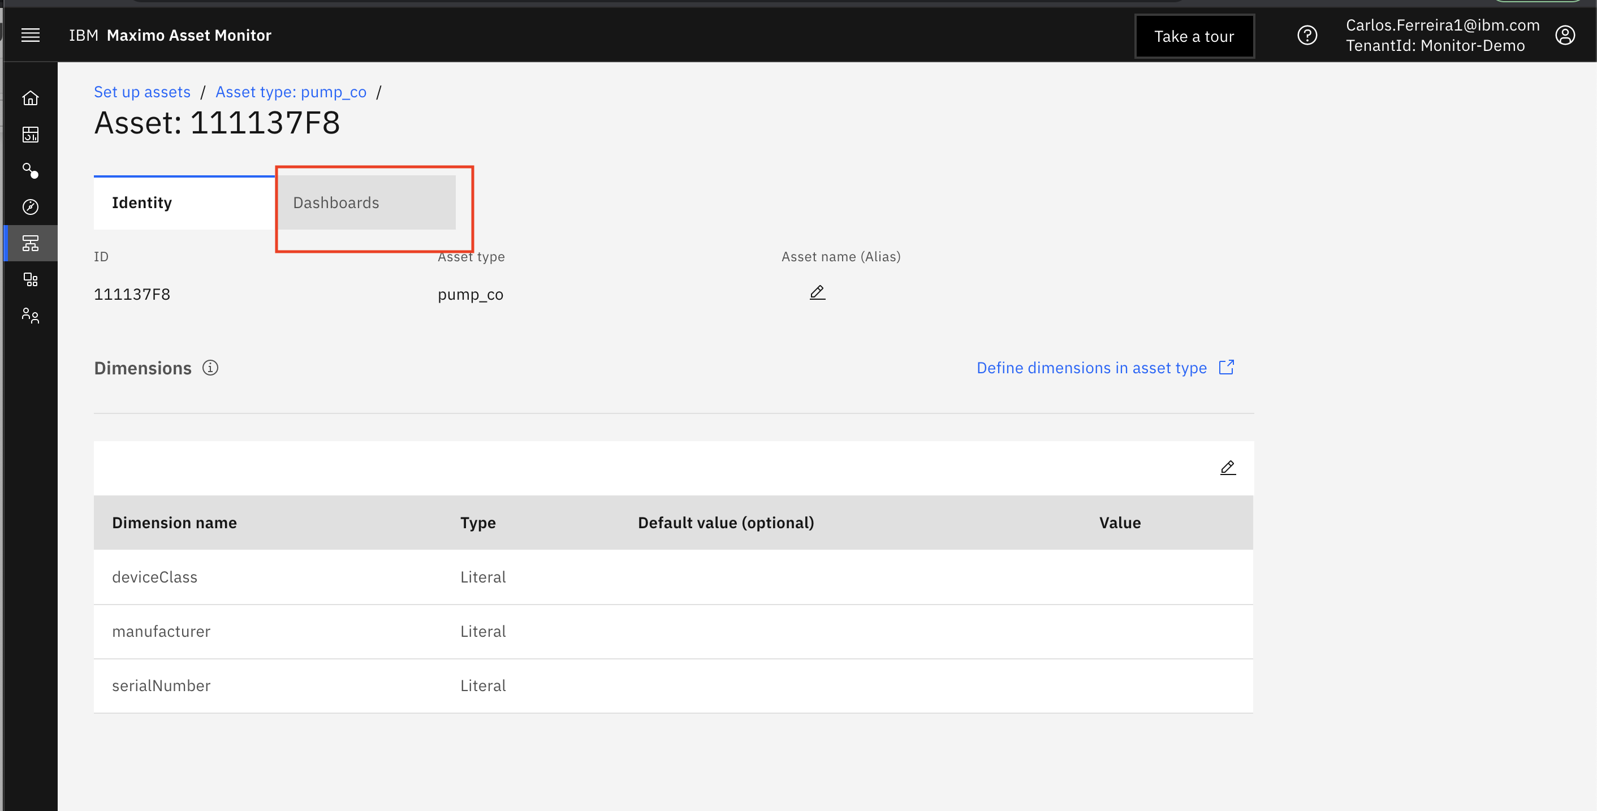Click the Asset name (Alias) label
The height and width of the screenshot is (811, 1597).
coord(841,257)
